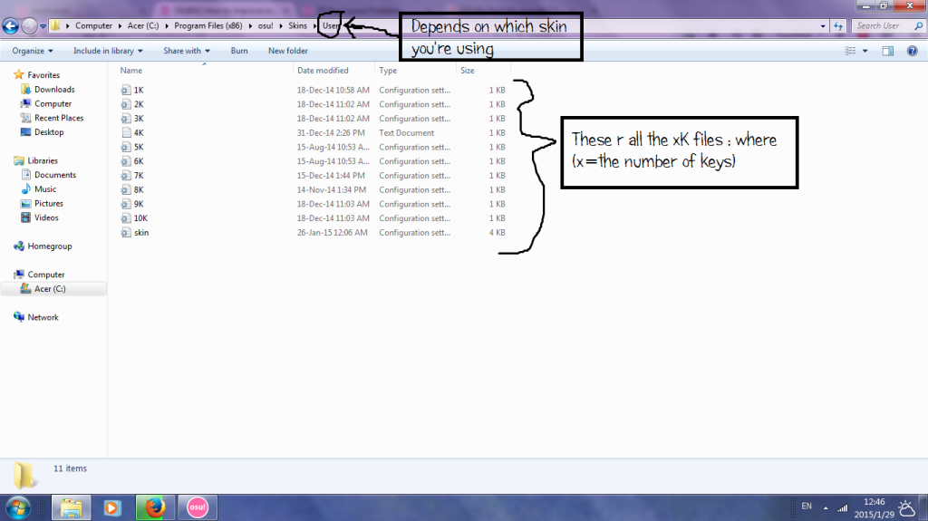Open Computer under Favorites in navigation pane
Image resolution: width=928 pixels, height=521 pixels.
point(46,103)
